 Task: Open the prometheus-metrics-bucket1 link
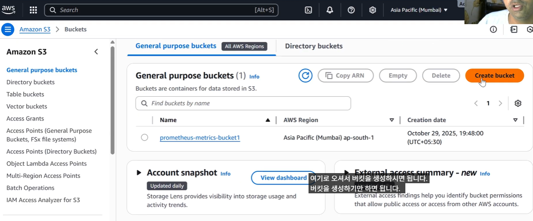(x=200, y=138)
